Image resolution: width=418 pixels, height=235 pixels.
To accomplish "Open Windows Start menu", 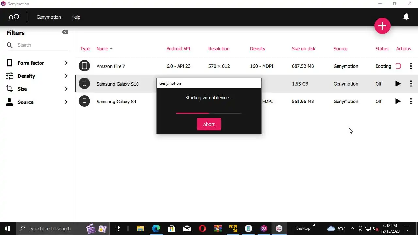I will coord(8,228).
